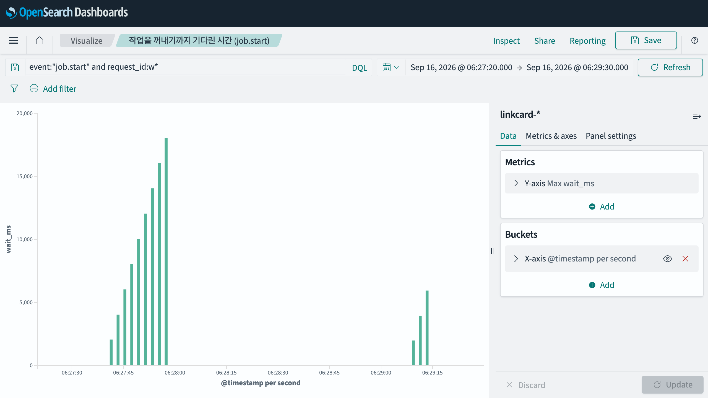Click the OpenSearch Dashboards logo

point(67,12)
